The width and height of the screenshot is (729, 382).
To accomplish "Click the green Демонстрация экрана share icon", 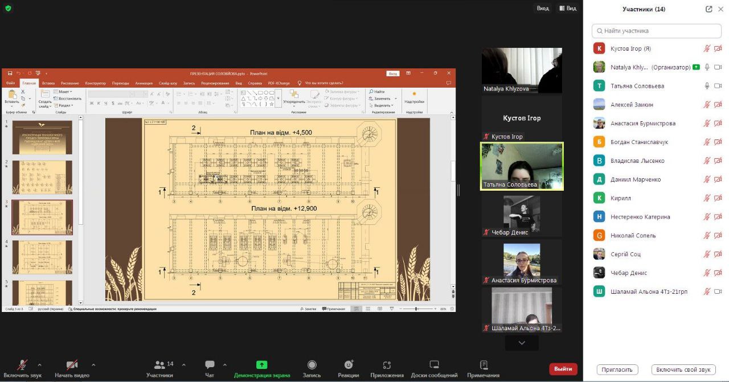I will (261, 365).
